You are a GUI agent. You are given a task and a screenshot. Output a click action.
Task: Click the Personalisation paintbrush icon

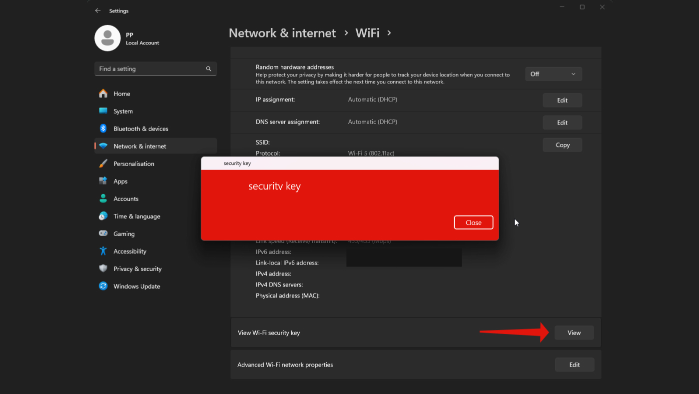pyautogui.click(x=104, y=163)
